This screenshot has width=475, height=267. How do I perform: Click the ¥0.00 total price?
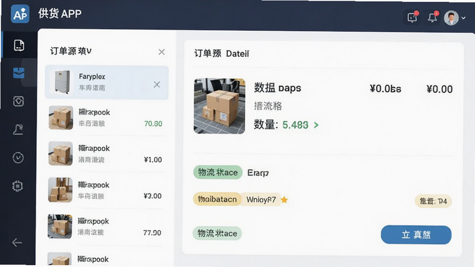click(439, 90)
